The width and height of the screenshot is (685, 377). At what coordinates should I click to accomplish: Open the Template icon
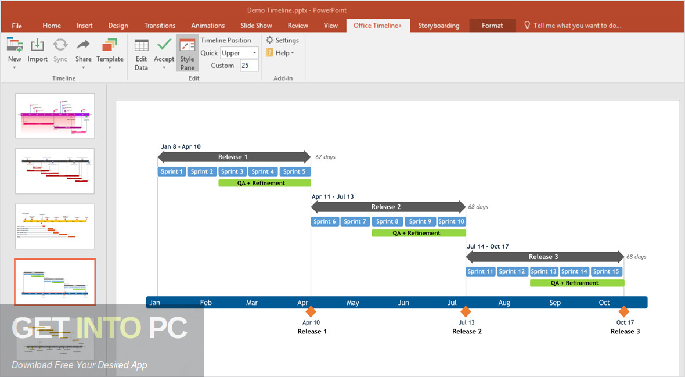coord(110,45)
